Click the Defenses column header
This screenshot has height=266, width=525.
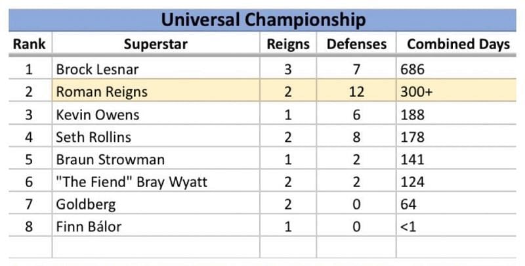coord(356,45)
